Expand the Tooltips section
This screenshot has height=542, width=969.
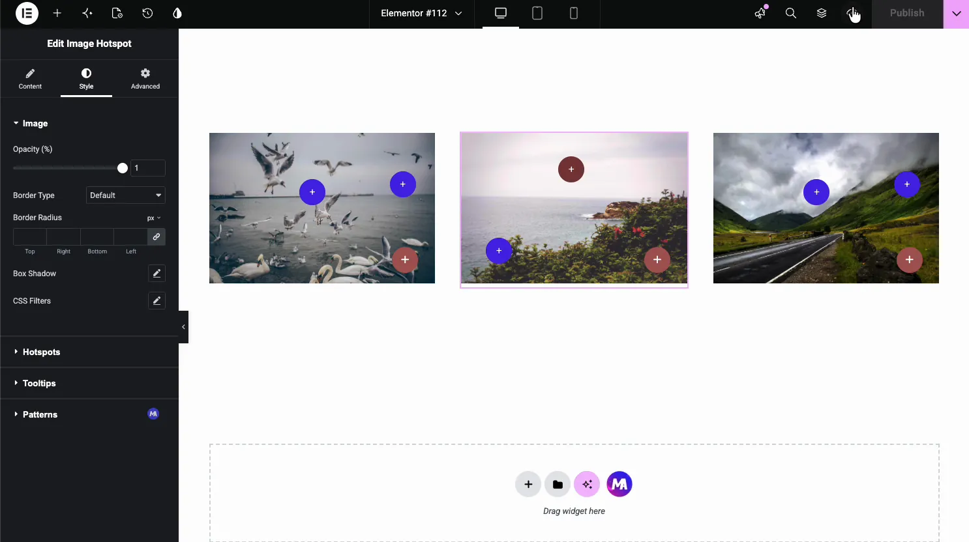click(89, 383)
